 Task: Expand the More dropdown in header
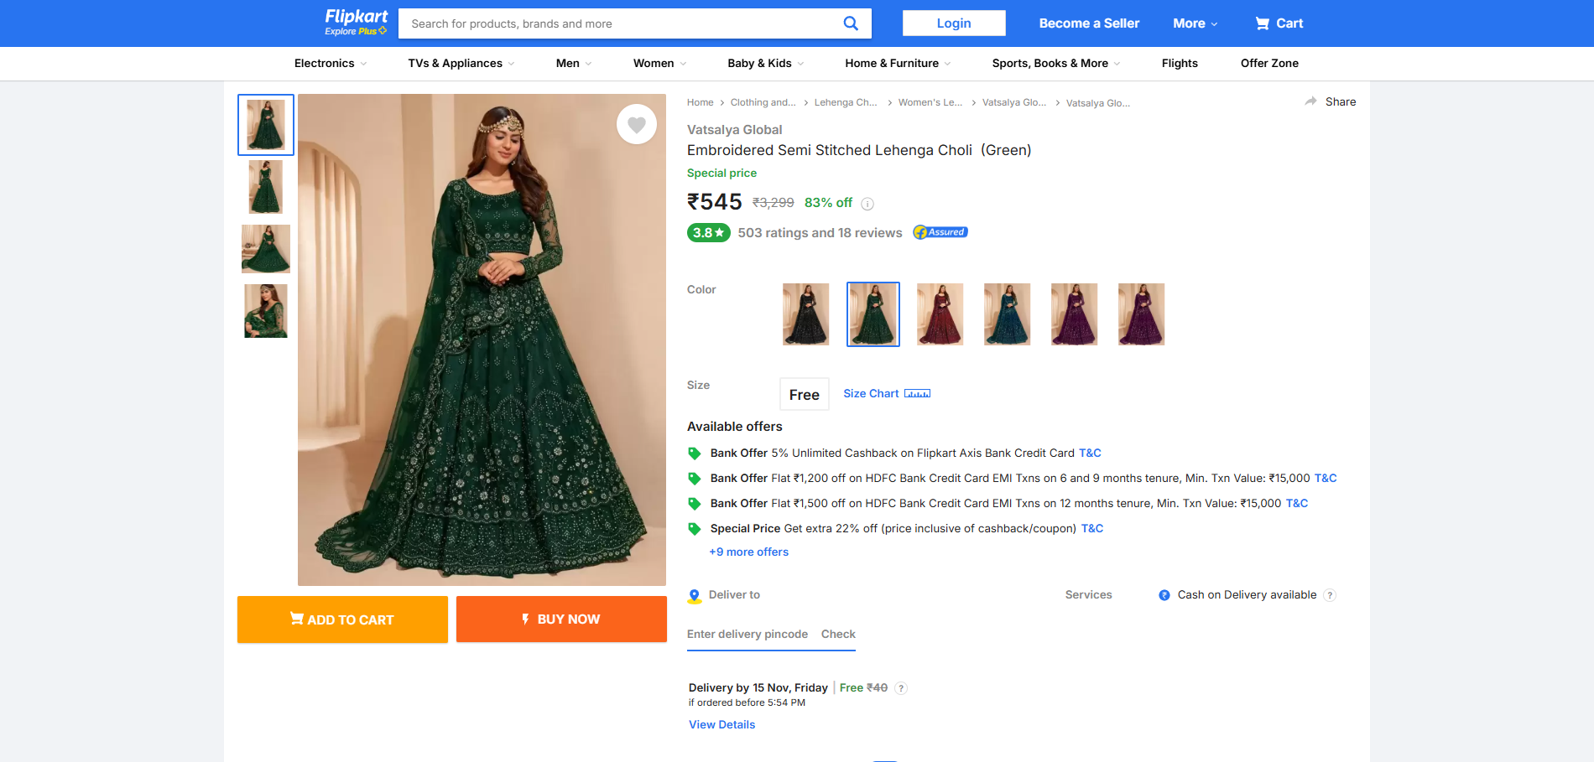pos(1195,23)
